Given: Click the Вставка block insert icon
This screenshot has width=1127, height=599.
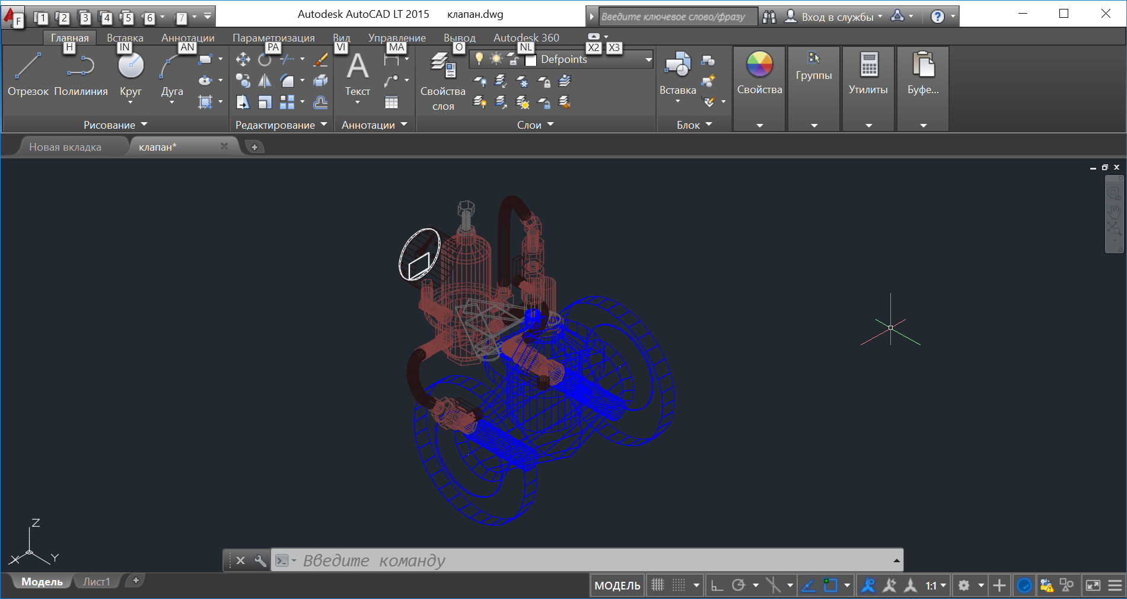Looking at the screenshot, I should tap(677, 65).
